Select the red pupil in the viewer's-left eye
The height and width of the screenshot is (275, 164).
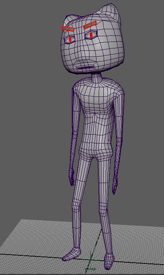(70, 40)
